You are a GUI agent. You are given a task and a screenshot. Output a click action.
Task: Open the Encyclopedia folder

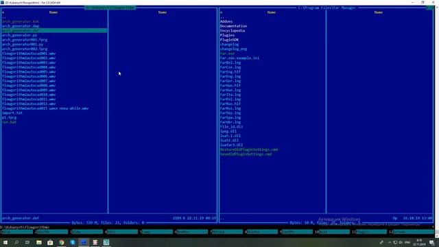(x=233, y=30)
